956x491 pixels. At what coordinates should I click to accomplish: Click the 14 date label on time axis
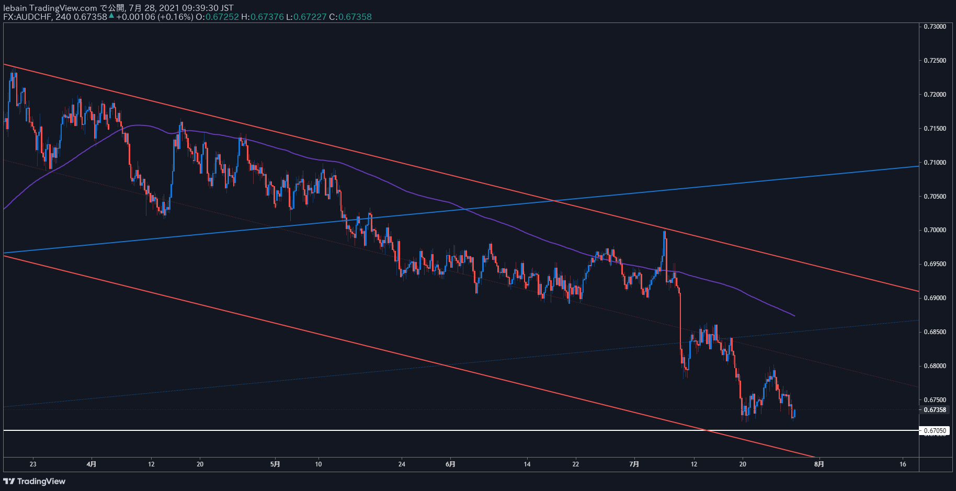(527, 464)
